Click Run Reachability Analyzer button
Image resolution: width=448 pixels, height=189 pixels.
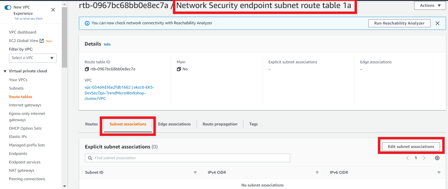[x=399, y=23]
